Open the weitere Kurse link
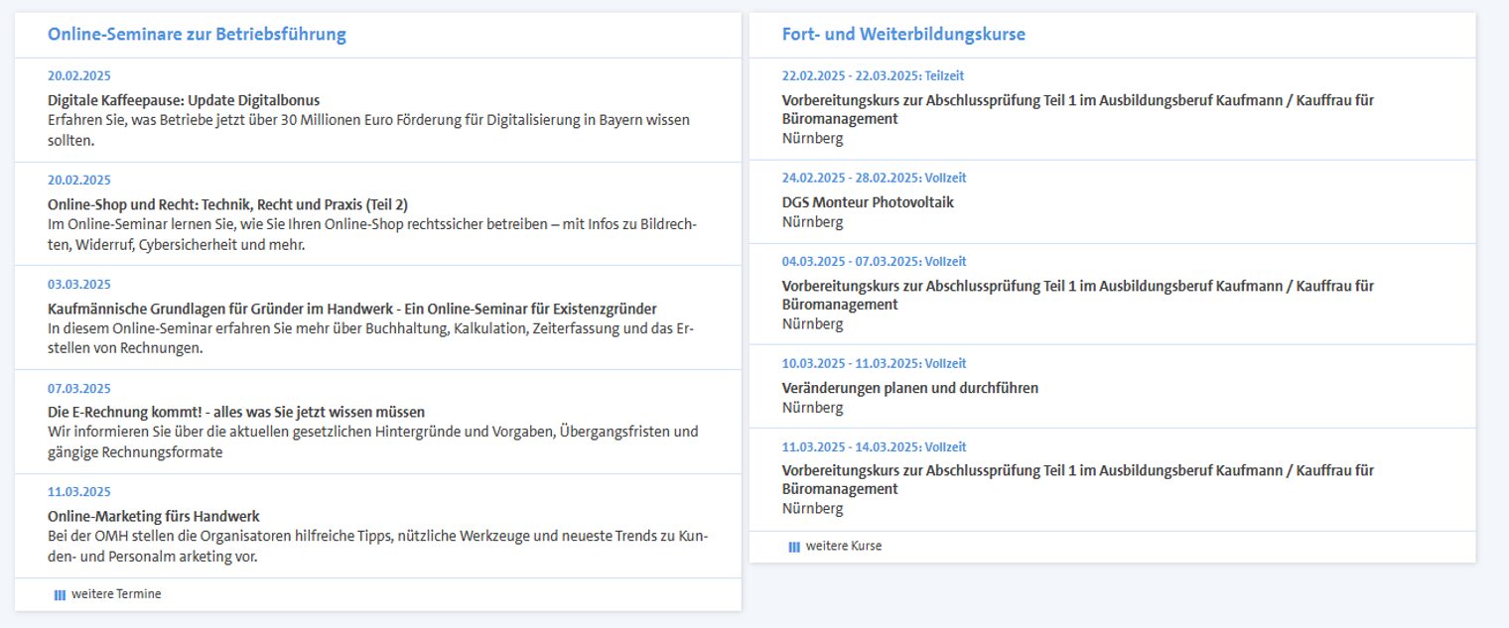Viewport: 1509px width, 628px height. [844, 547]
